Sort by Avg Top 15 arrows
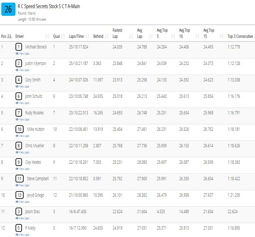This screenshot has height=237, width=255. tap(222, 36)
